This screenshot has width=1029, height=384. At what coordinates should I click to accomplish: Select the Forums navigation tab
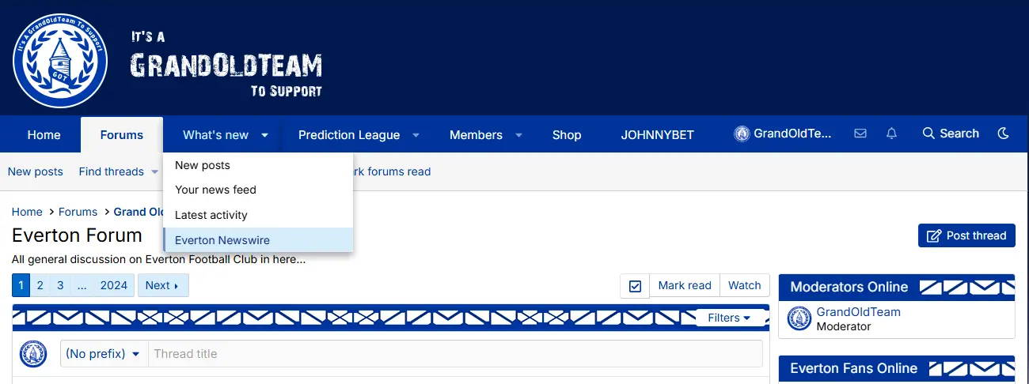click(122, 135)
